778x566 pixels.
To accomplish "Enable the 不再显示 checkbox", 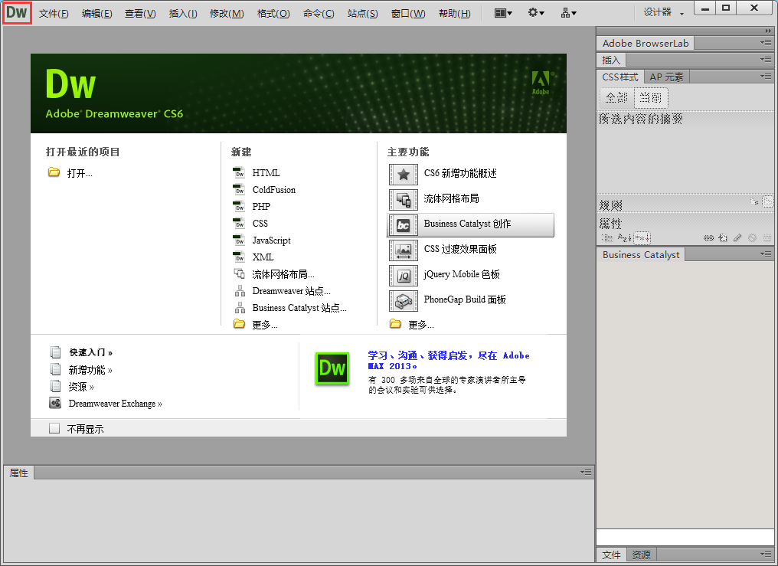I will [x=54, y=429].
